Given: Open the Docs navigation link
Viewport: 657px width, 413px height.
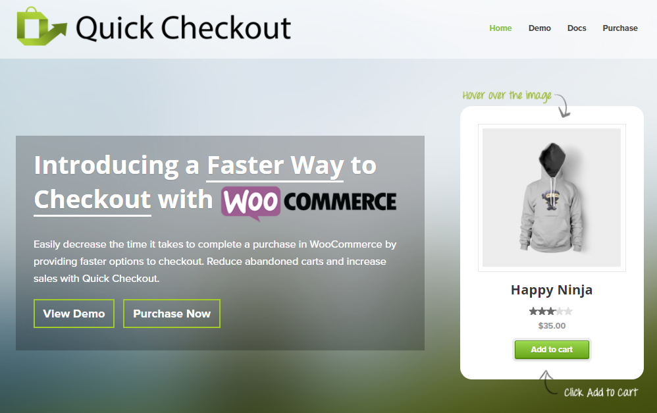Looking at the screenshot, I should 577,28.
